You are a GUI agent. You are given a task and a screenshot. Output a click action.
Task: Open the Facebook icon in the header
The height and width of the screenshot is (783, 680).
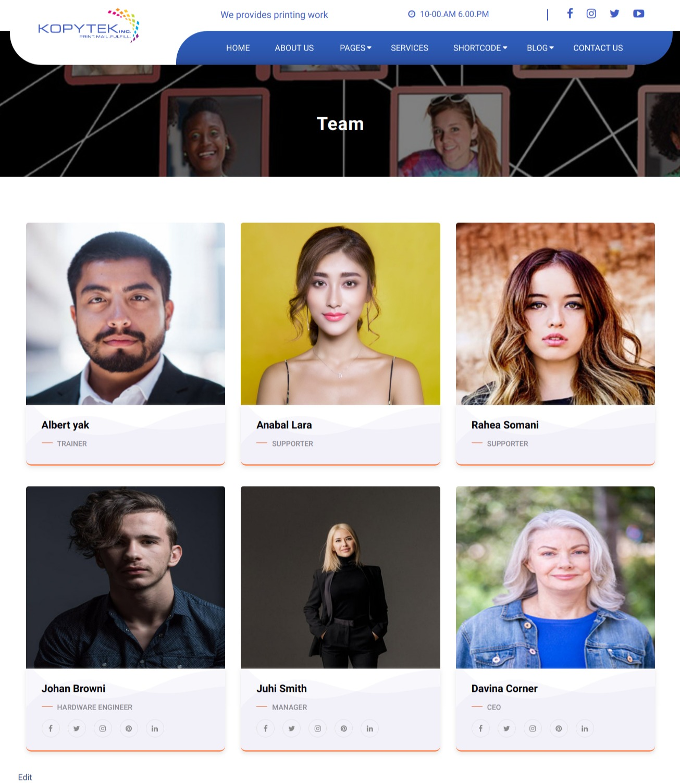coord(570,14)
